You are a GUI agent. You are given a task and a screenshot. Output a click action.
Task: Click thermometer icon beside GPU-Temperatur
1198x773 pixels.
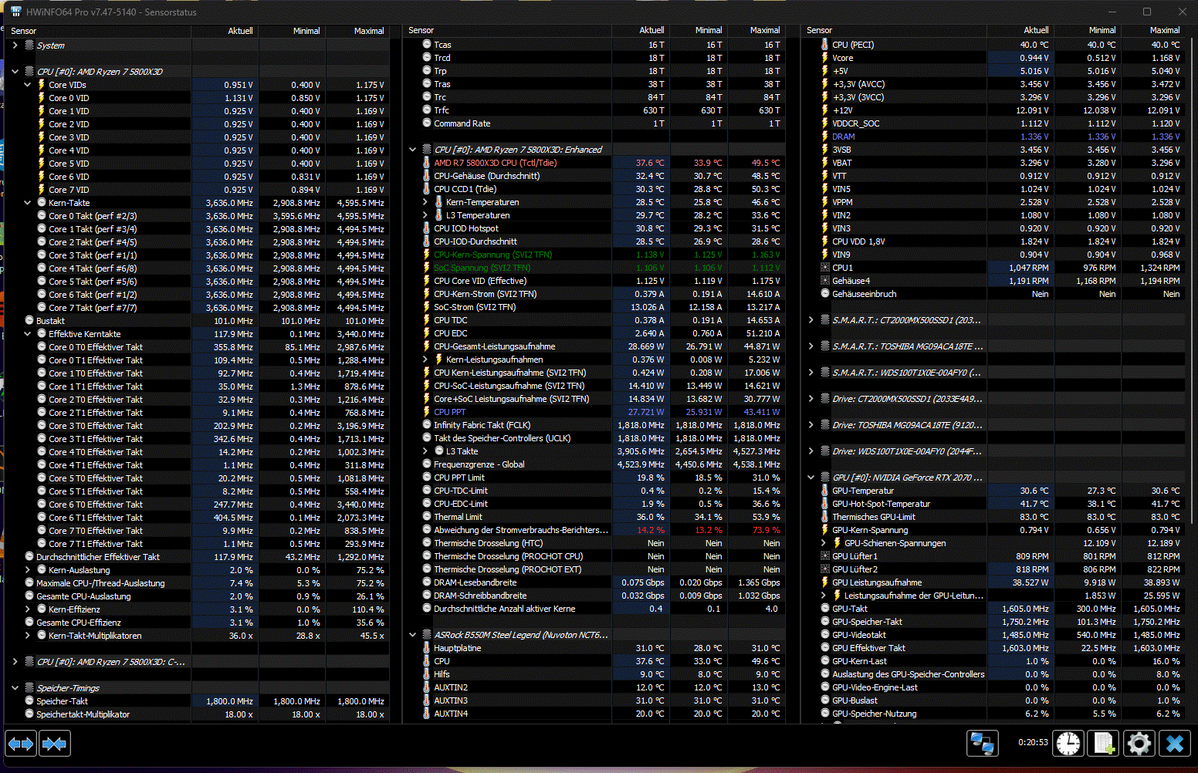pyautogui.click(x=825, y=491)
